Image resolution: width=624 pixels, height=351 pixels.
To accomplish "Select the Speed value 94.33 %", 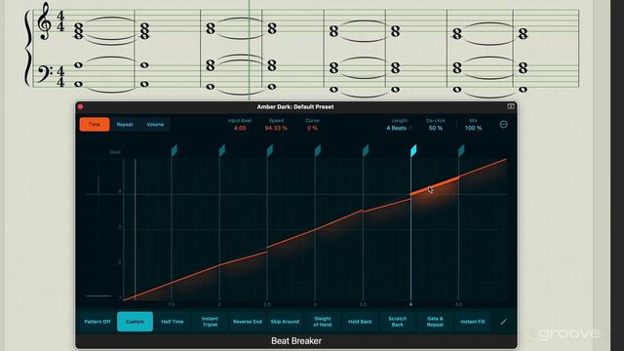I will tap(276, 128).
